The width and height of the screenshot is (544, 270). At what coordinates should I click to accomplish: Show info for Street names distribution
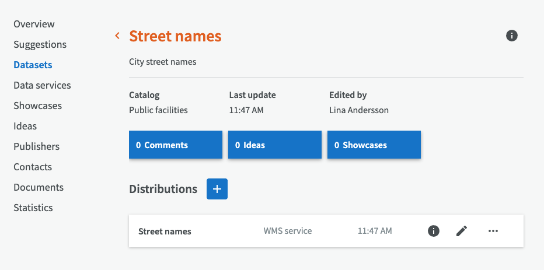(x=433, y=231)
